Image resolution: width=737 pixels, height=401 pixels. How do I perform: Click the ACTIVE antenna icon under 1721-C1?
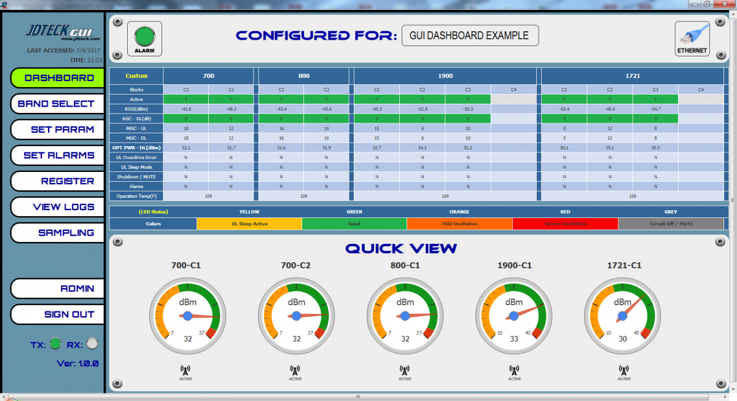tap(623, 370)
